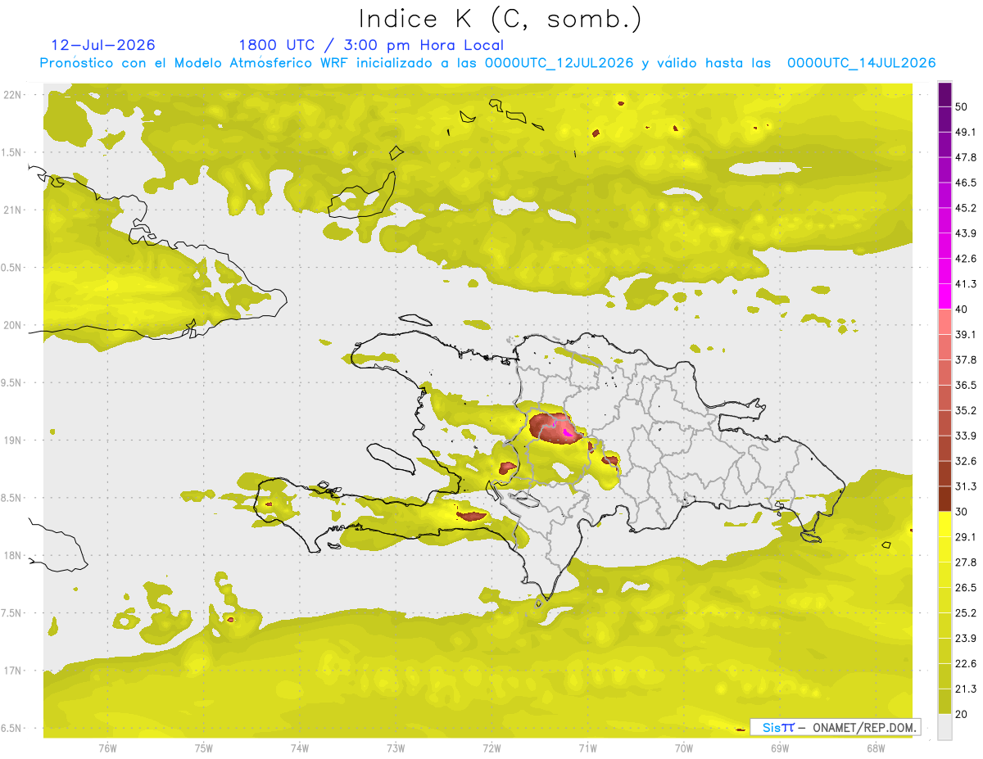Pick the olive legend band between 20 and 21.3
Image resolution: width=983 pixels, height=759 pixels.
[x=944, y=702]
